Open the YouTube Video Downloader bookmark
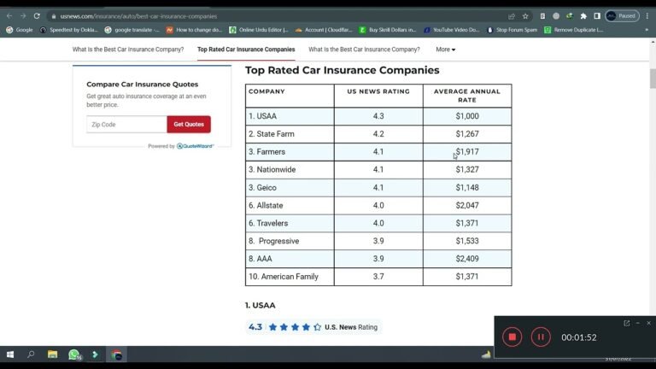656x369 pixels. 451,30
